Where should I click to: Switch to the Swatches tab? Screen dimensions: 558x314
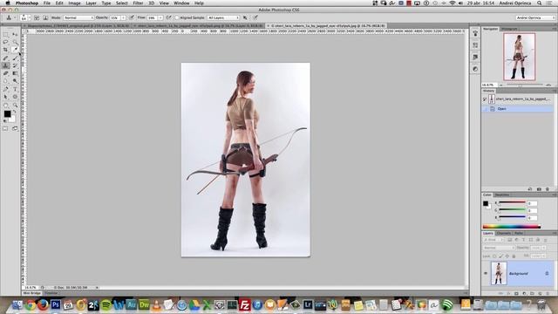click(502, 195)
